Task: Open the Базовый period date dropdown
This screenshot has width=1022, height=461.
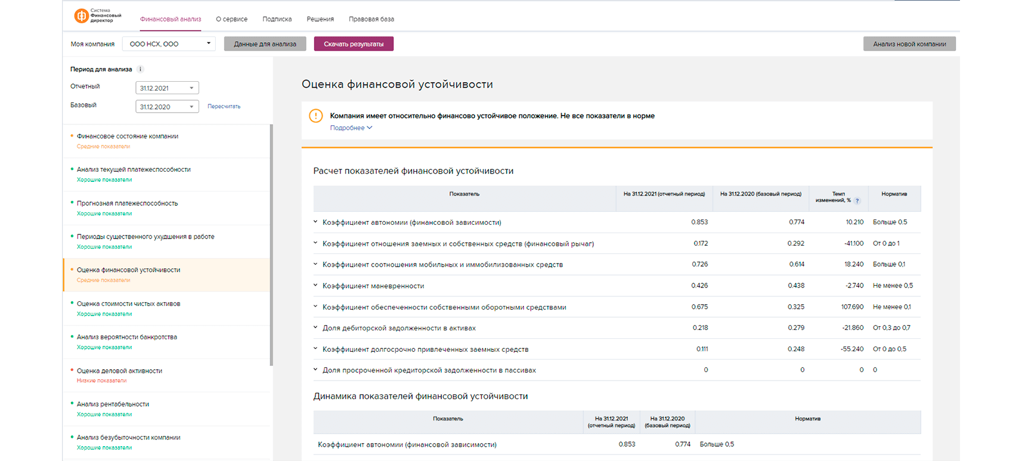Action: click(x=167, y=107)
